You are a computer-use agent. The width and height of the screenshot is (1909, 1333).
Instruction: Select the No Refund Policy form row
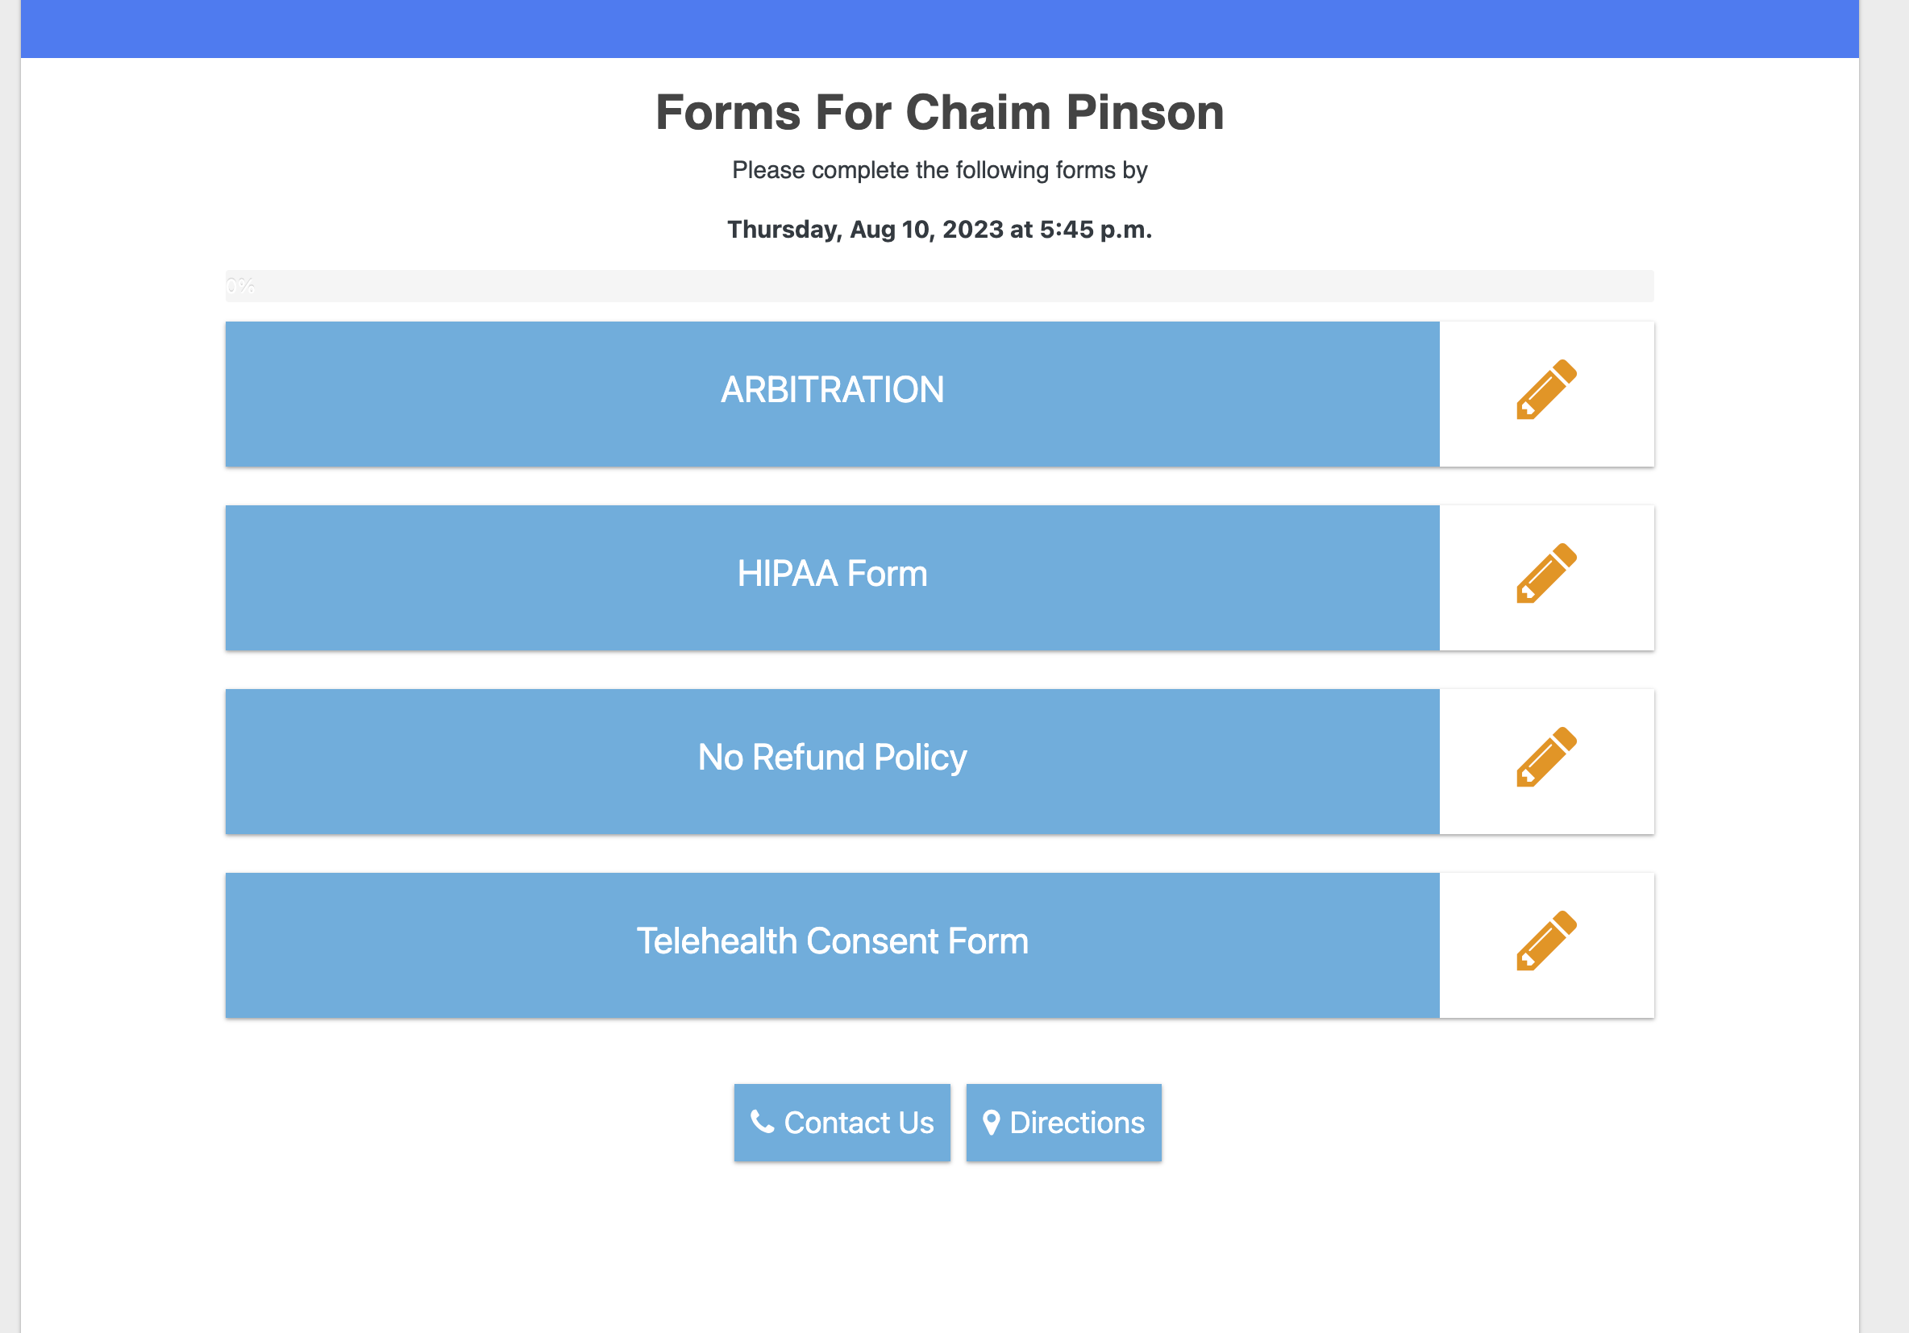click(832, 762)
